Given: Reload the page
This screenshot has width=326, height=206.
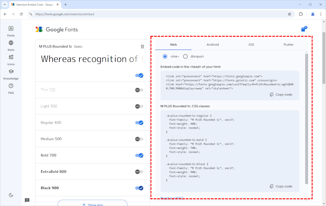Looking at the screenshot, I should pos(21,14).
